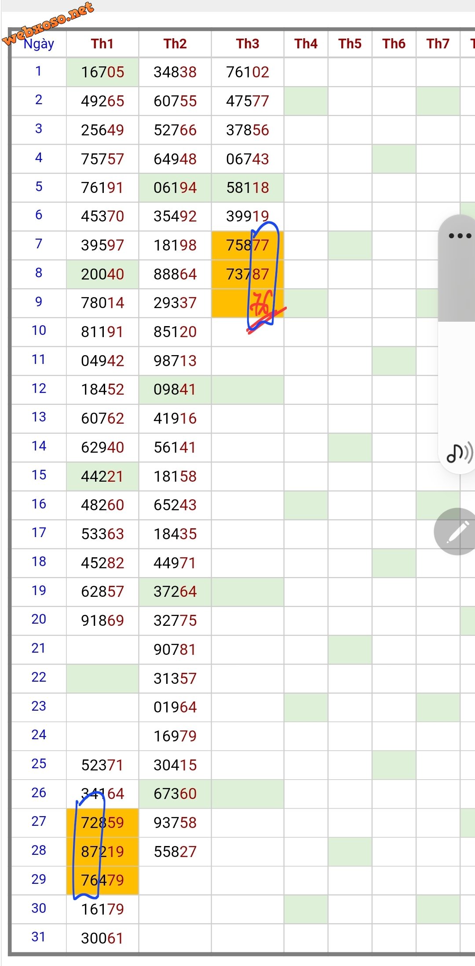Screen dimensions: 475x966
Task: Click cell value 85120
Action: pos(175,332)
